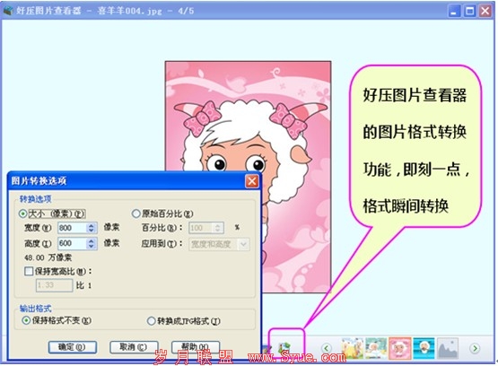Choose the 保持格式不变 radio option
Viewport: 498px width, 366px height.
pos(26,320)
